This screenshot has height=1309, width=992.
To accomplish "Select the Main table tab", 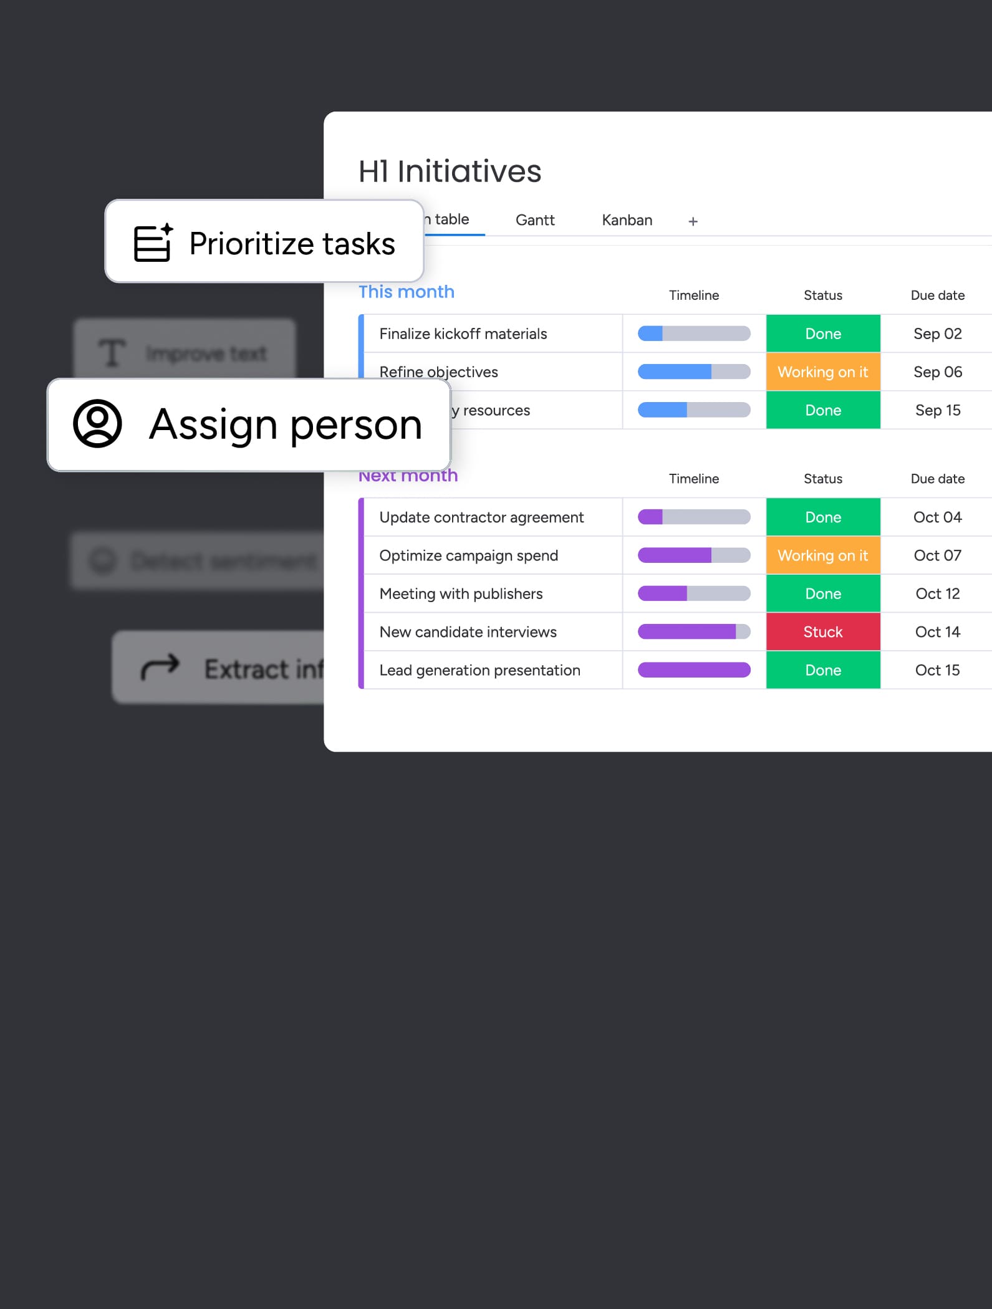I will point(451,219).
